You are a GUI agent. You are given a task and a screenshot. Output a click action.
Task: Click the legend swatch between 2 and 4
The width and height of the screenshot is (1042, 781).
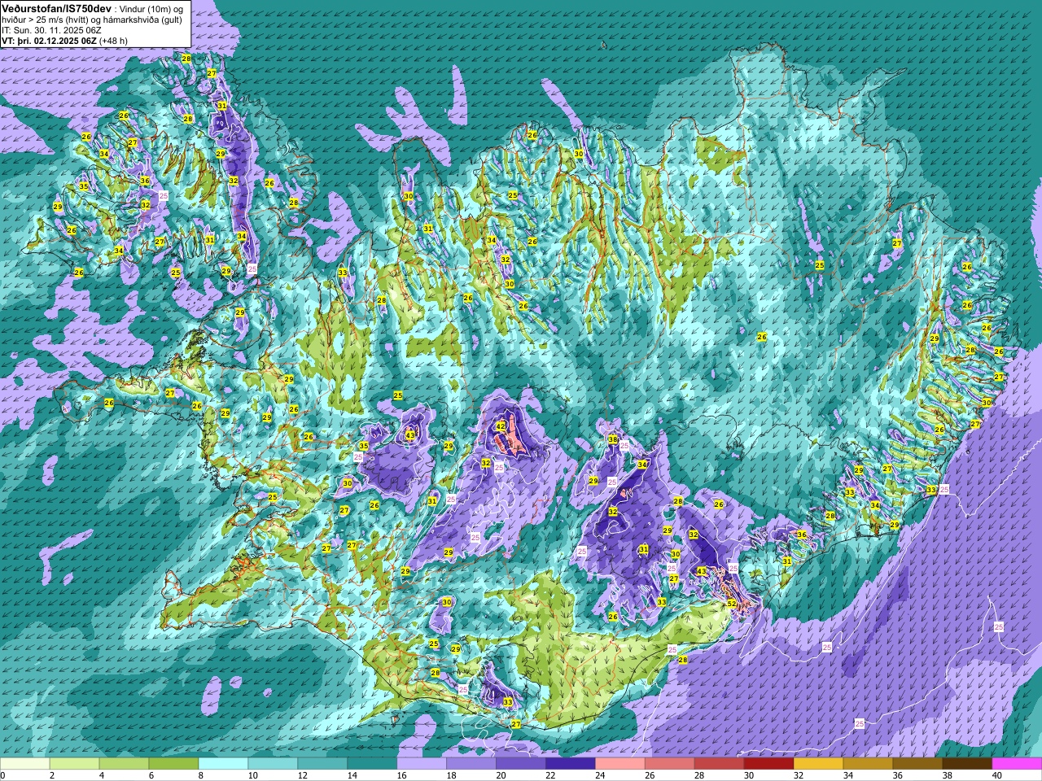(x=75, y=764)
